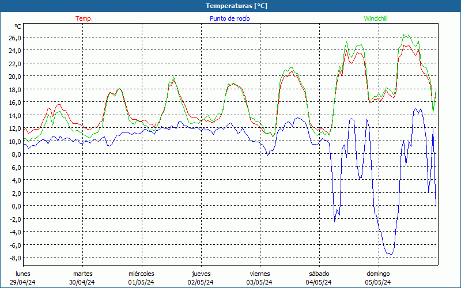Click the 4,0 y-axis value
This screenshot has height=288, width=461.
tap(17, 180)
